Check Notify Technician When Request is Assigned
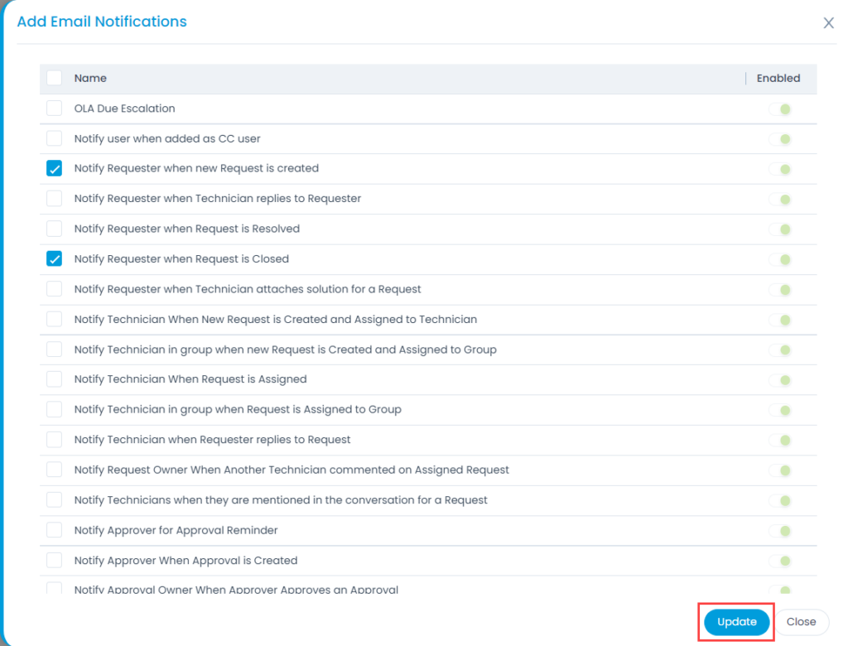This screenshot has width=848, height=646. pyautogui.click(x=54, y=379)
